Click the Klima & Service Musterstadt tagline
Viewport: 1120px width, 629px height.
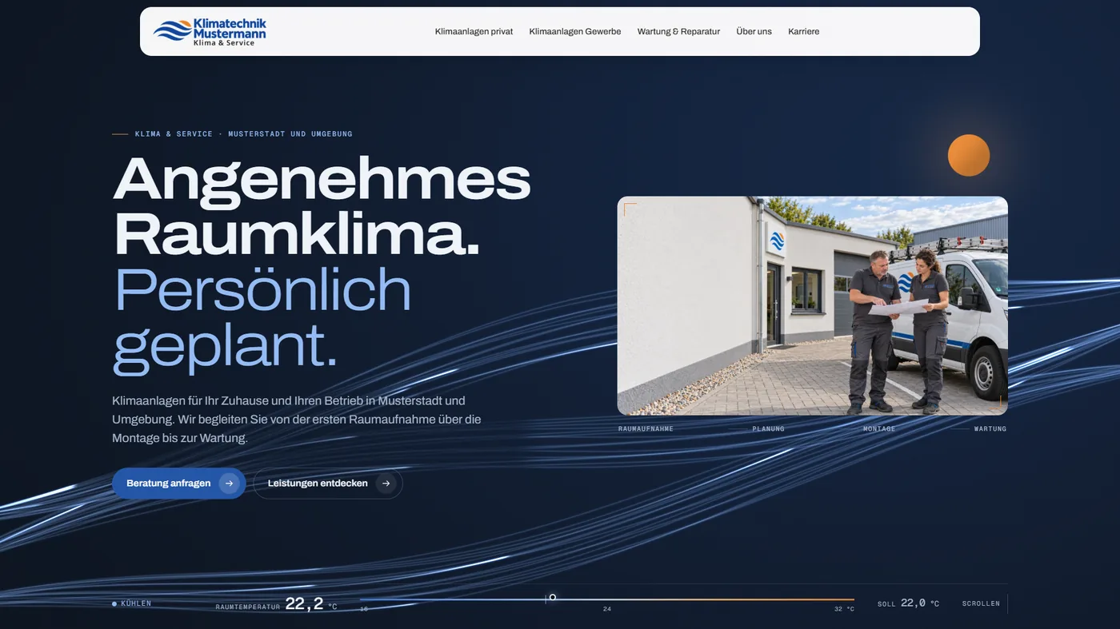[x=243, y=134]
